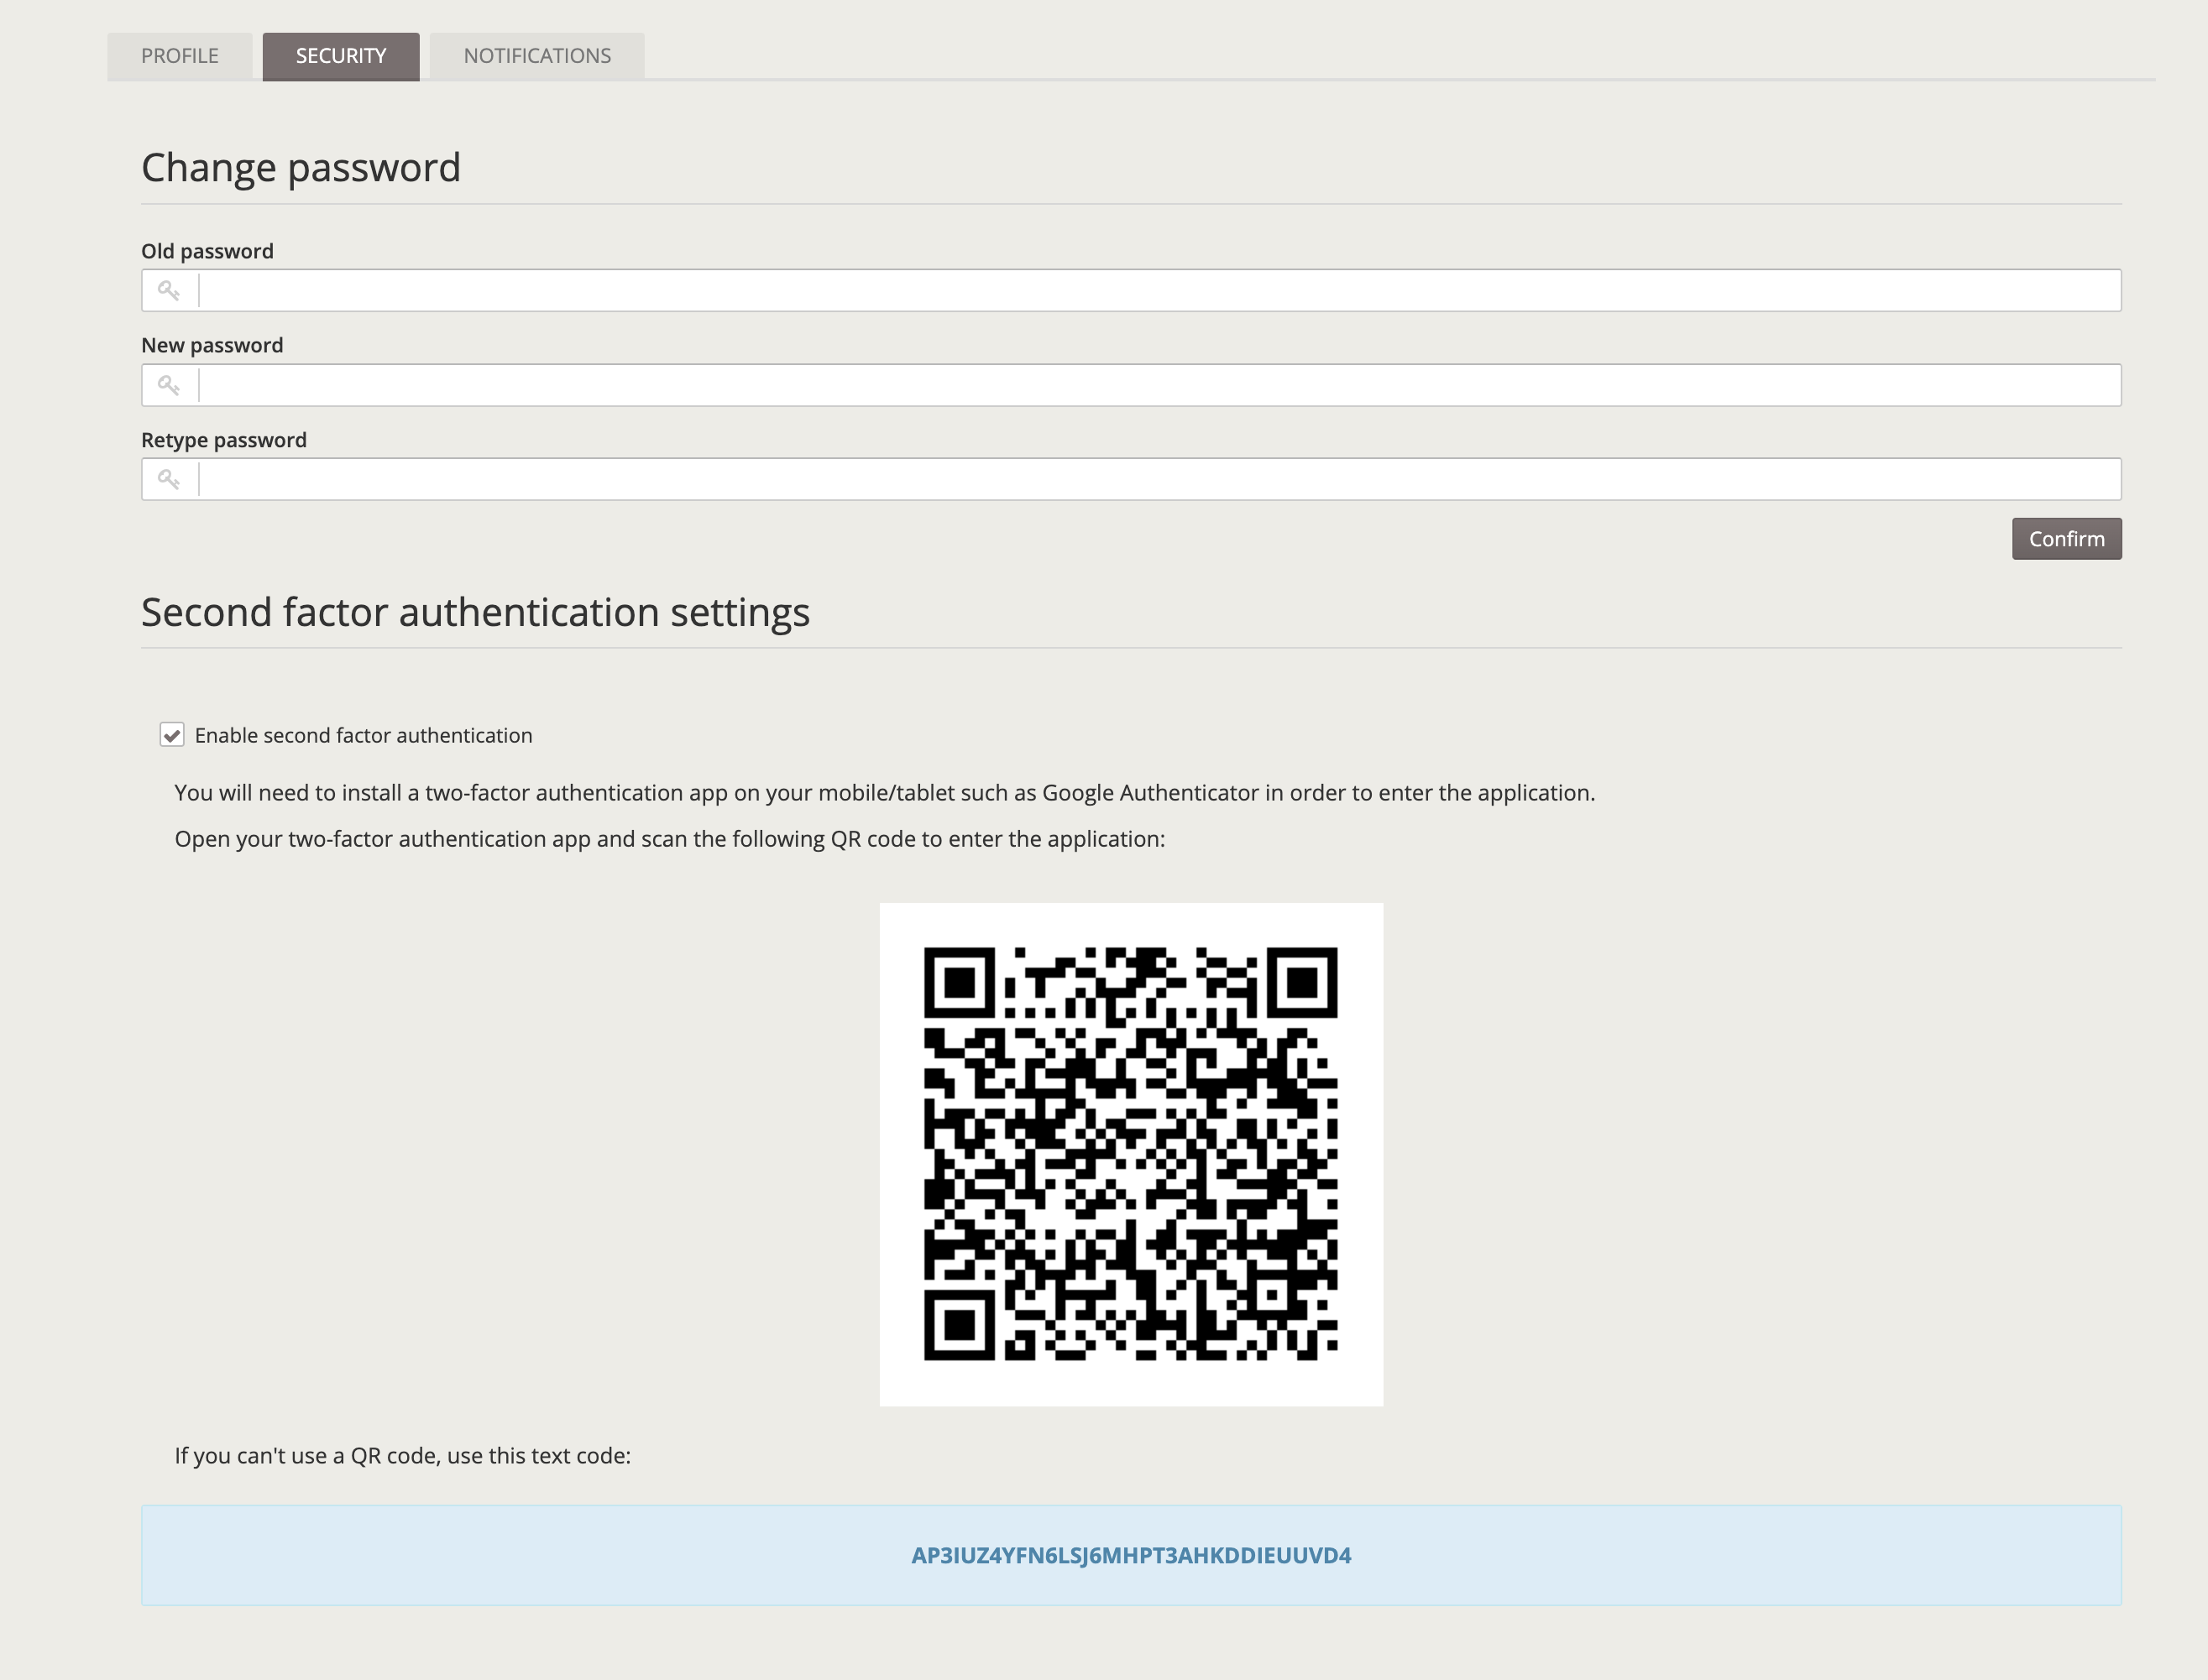Switch to the NOTIFICATIONS tab
This screenshot has height=1680, width=2208.
(537, 56)
